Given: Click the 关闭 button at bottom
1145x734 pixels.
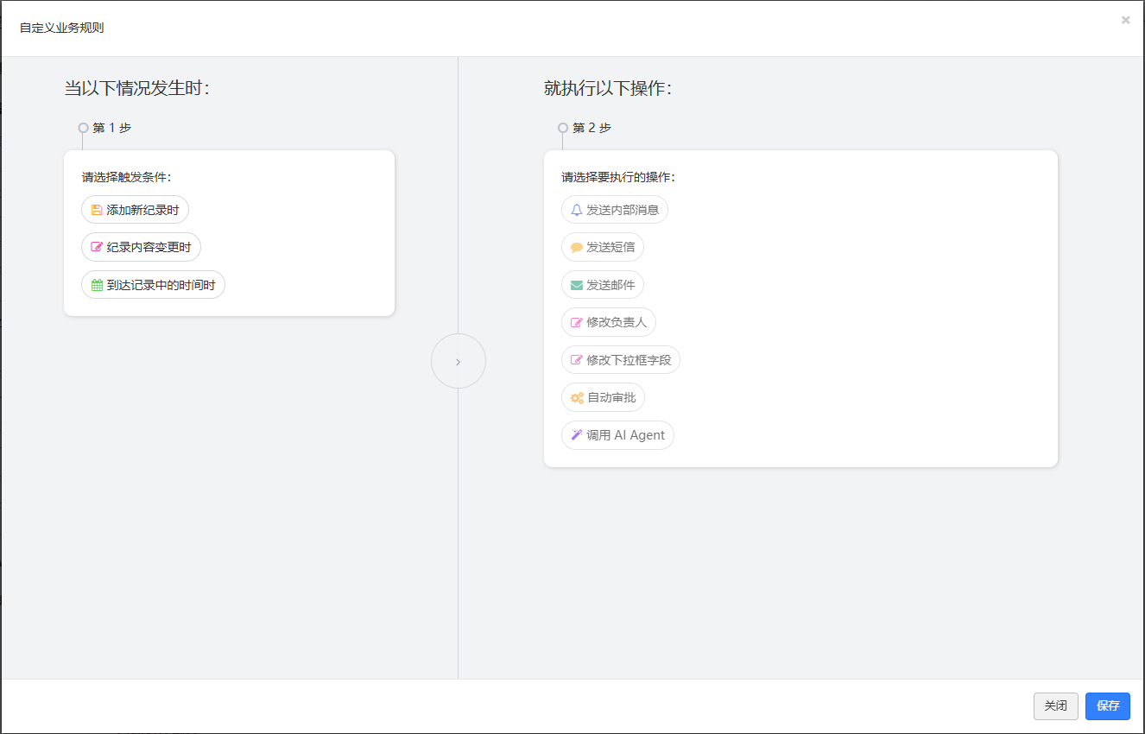Looking at the screenshot, I should point(1056,706).
